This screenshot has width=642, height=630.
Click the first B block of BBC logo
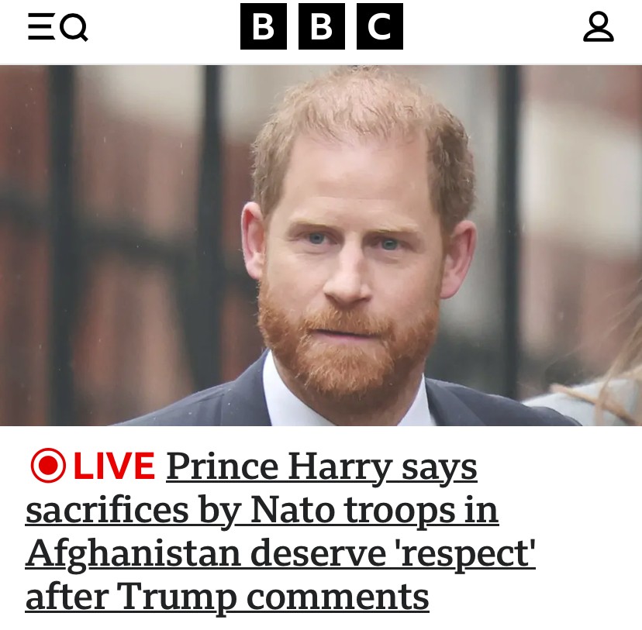264,26
